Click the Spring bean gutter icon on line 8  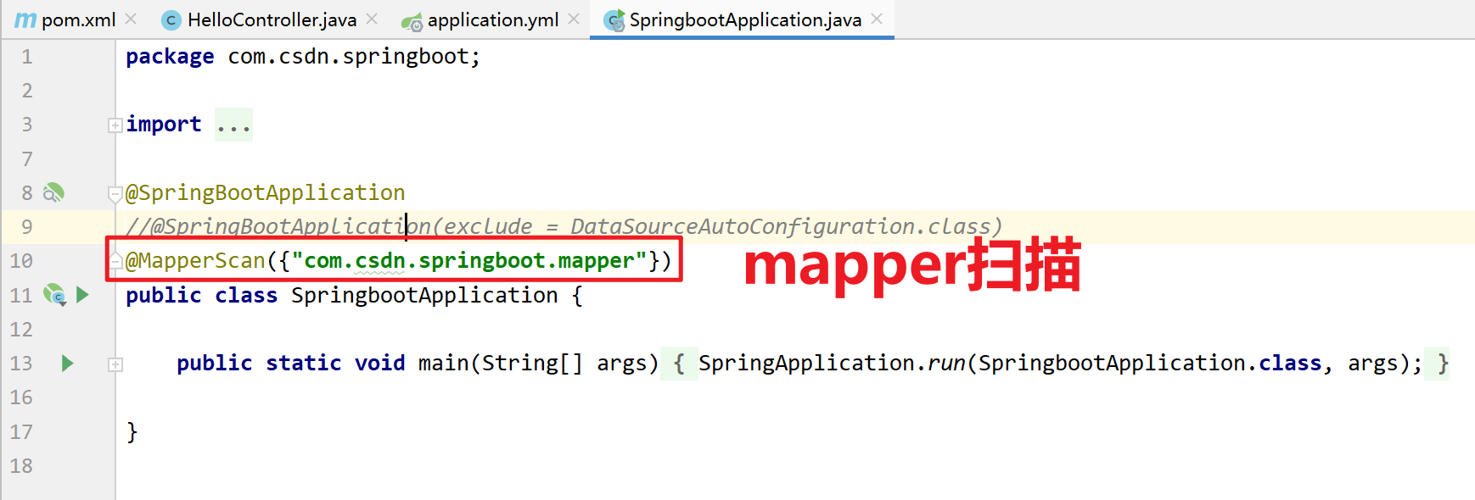pos(53,193)
